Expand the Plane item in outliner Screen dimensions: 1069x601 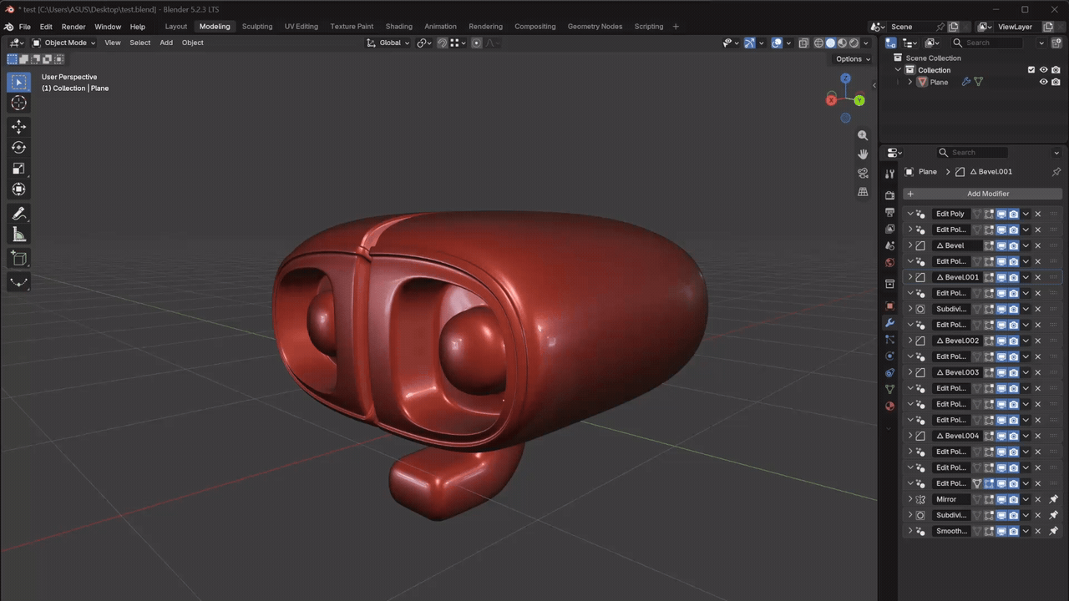tap(909, 82)
